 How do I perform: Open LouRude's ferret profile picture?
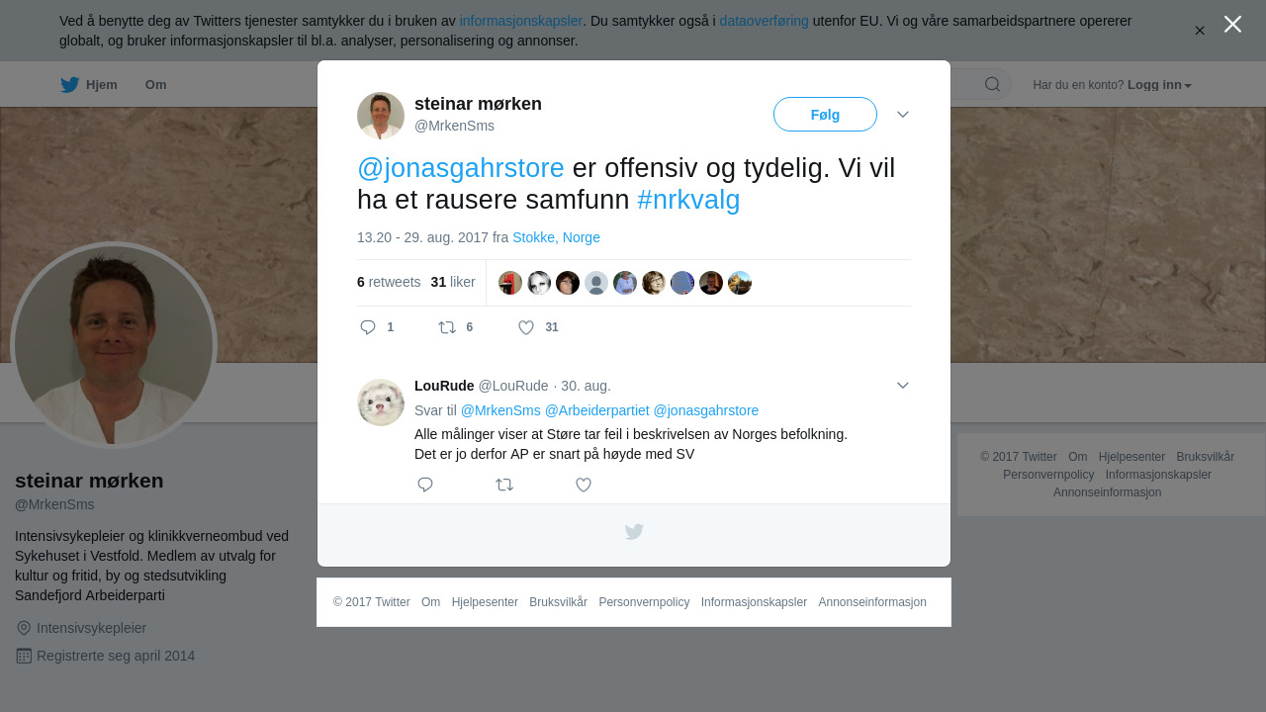[381, 402]
